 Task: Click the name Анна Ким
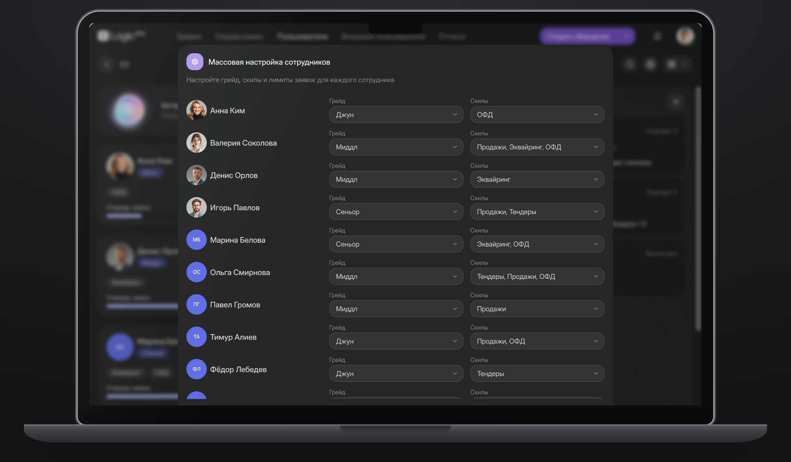click(x=227, y=111)
